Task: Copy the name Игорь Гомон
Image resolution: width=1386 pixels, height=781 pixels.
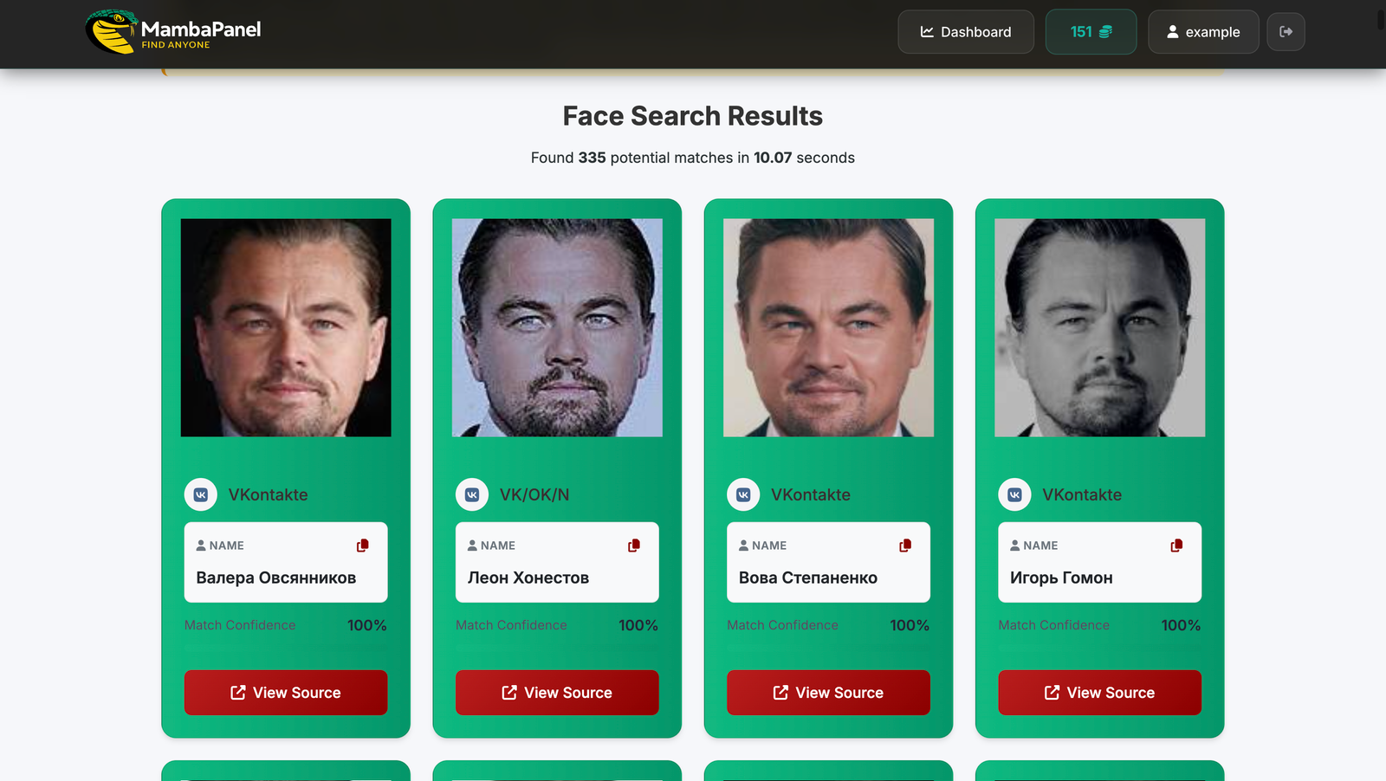Action: (x=1176, y=545)
